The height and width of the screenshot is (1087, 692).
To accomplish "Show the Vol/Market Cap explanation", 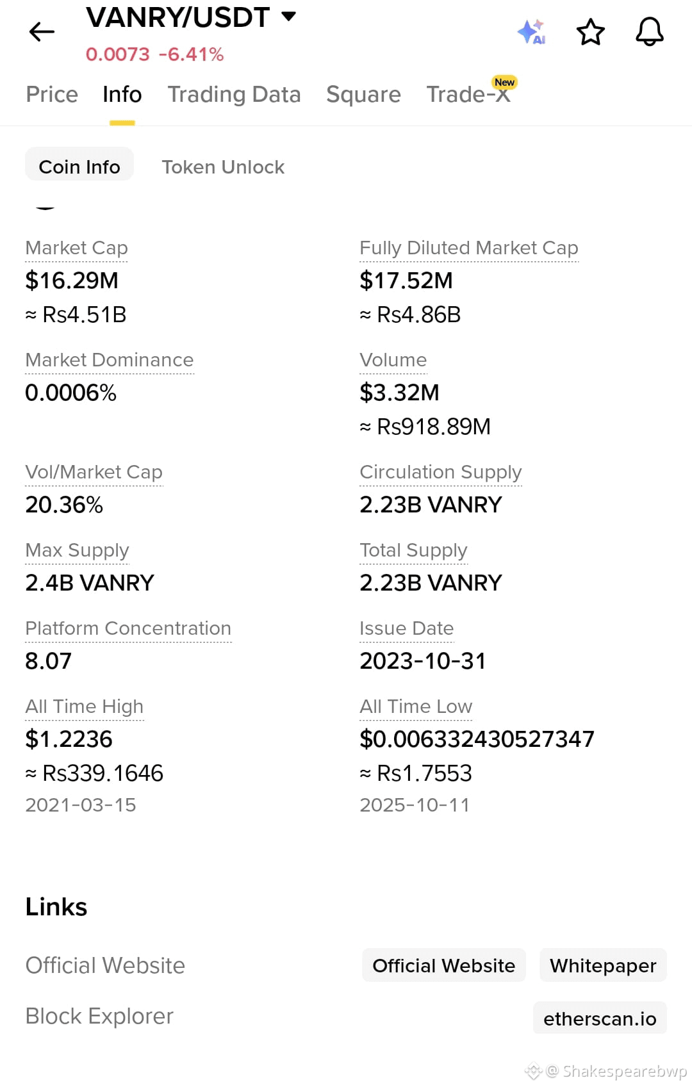I will coord(94,472).
